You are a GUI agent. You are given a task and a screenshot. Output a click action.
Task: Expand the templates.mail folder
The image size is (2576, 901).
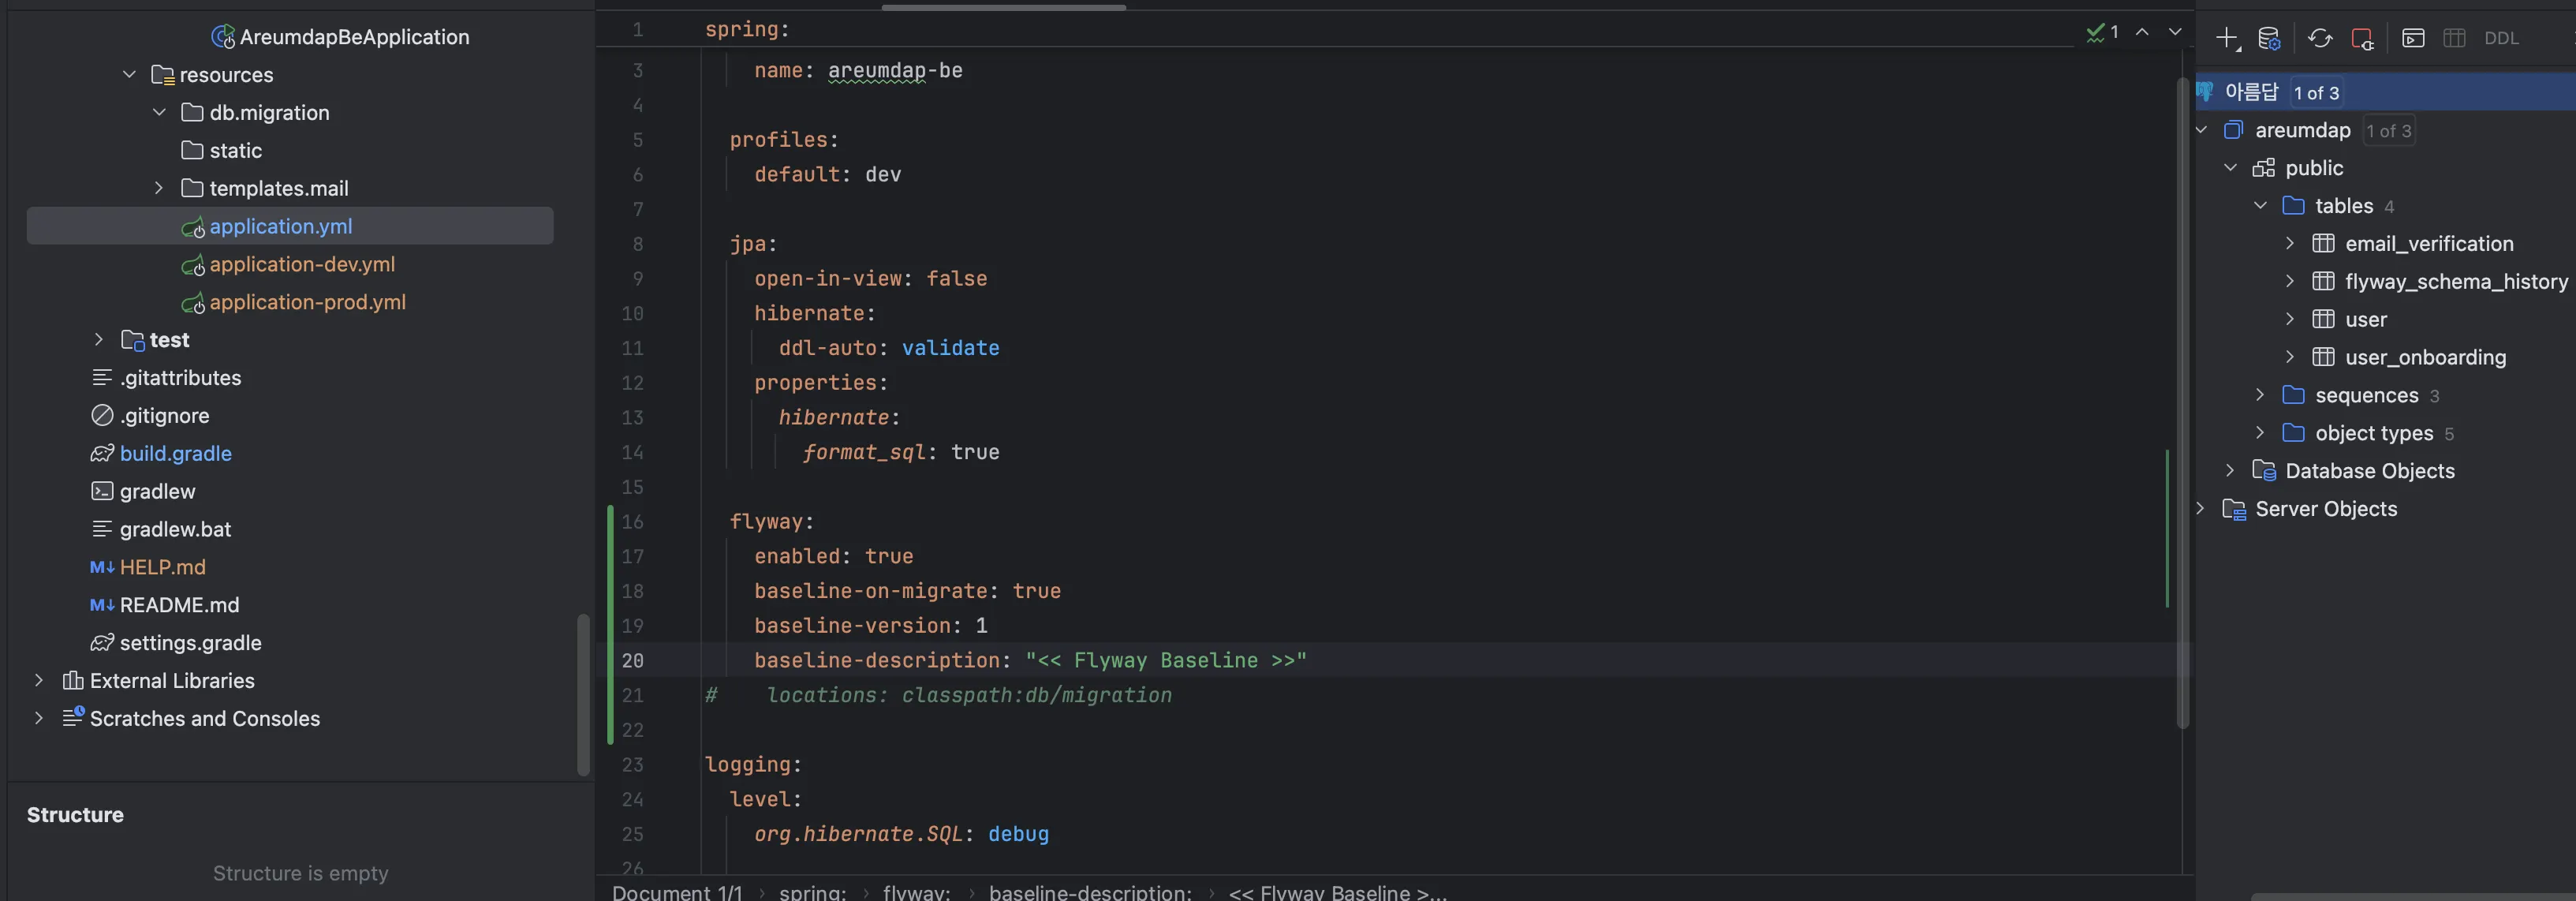tap(159, 188)
